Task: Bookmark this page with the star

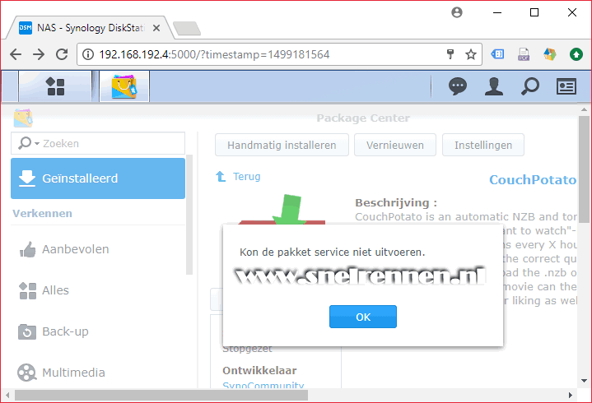Action: tap(470, 54)
